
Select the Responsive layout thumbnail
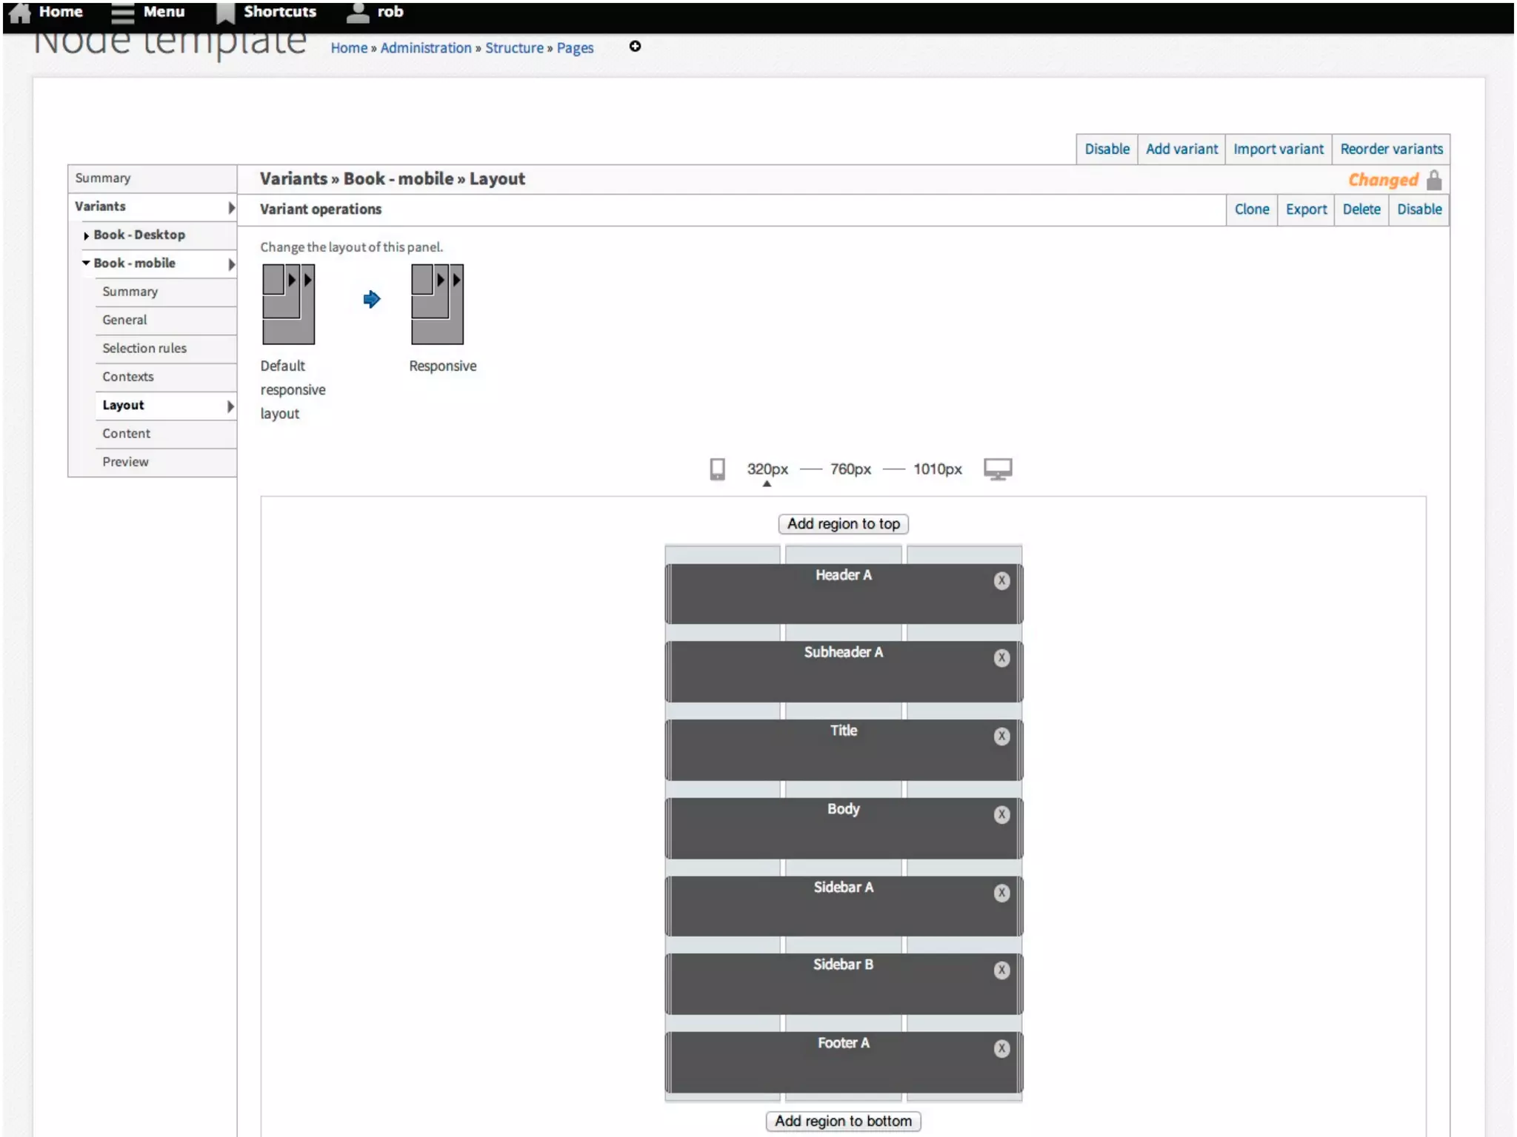tap(437, 304)
